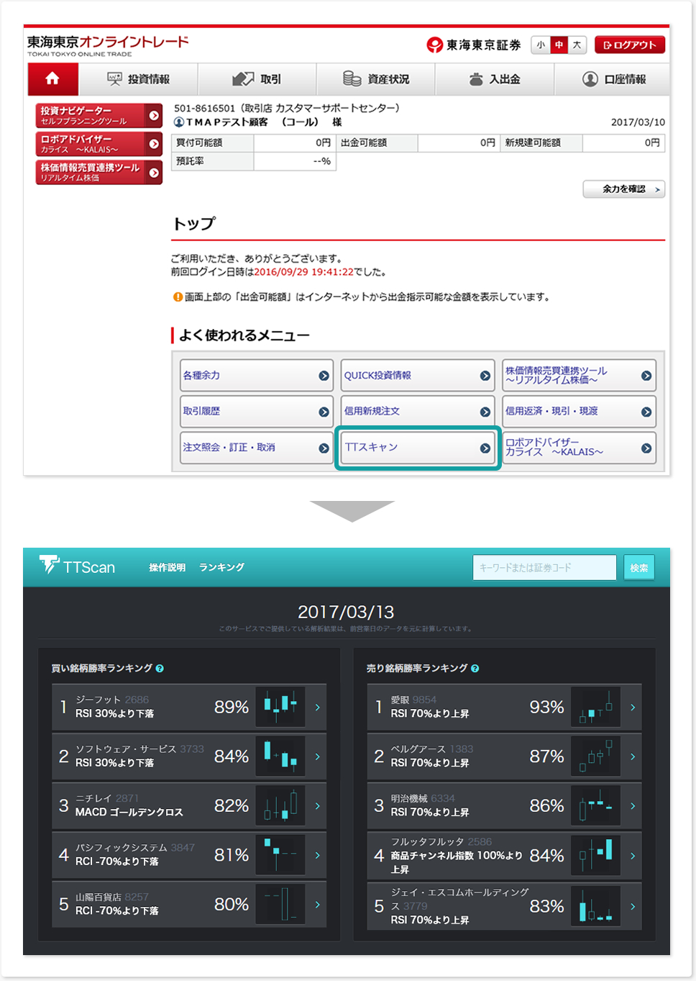Click the red home icon tab
Viewport: 696px width, 981px height.
(52, 79)
